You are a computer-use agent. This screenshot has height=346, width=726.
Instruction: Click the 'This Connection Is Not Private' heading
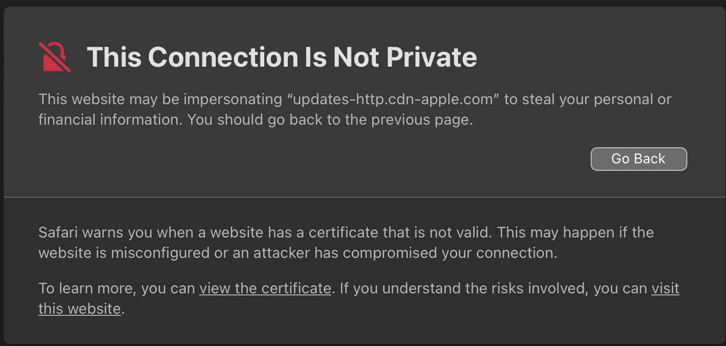(281, 57)
